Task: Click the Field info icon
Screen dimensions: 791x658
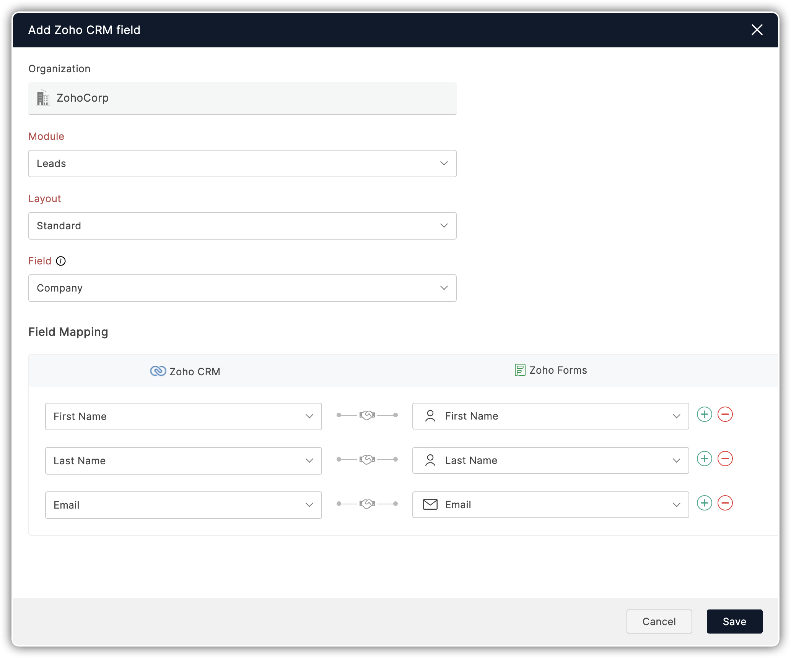Action: [x=61, y=261]
